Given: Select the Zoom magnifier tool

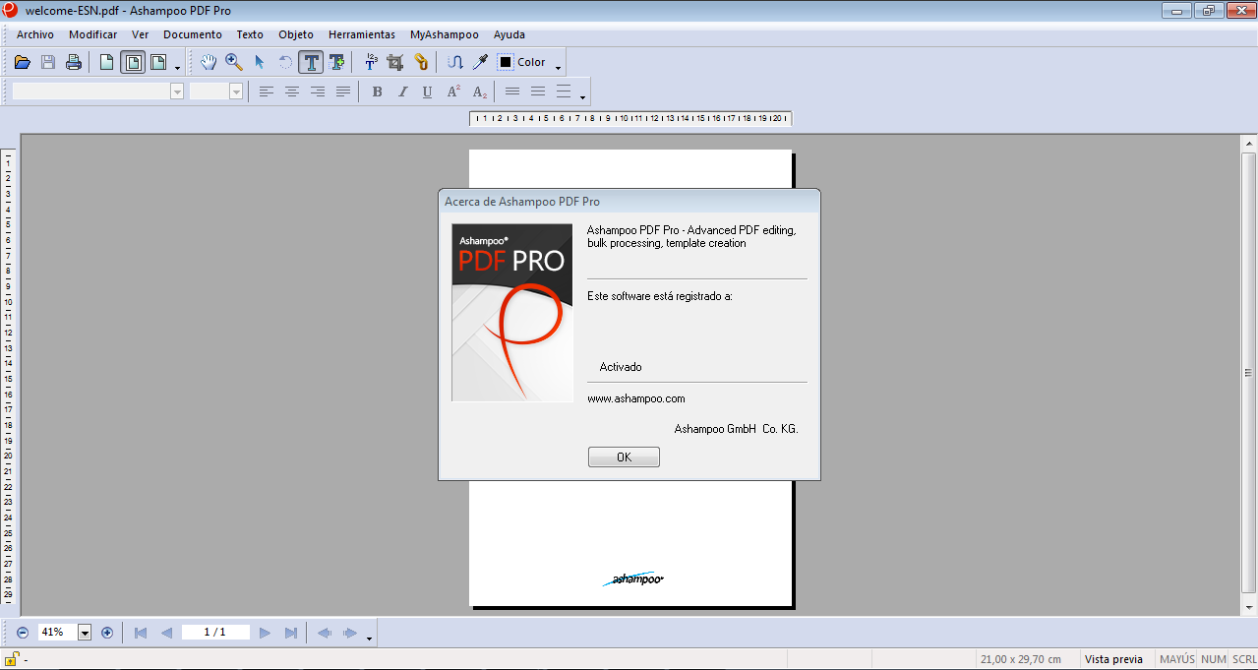Looking at the screenshot, I should 234,62.
